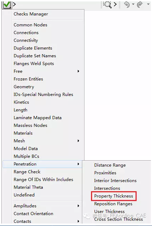The height and width of the screenshot is (226, 152).
Task: Click the redo arrow icon
Action: (x=140, y=5)
